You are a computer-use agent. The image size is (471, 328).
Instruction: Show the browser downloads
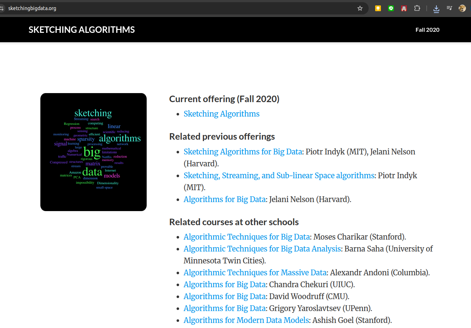tap(436, 9)
